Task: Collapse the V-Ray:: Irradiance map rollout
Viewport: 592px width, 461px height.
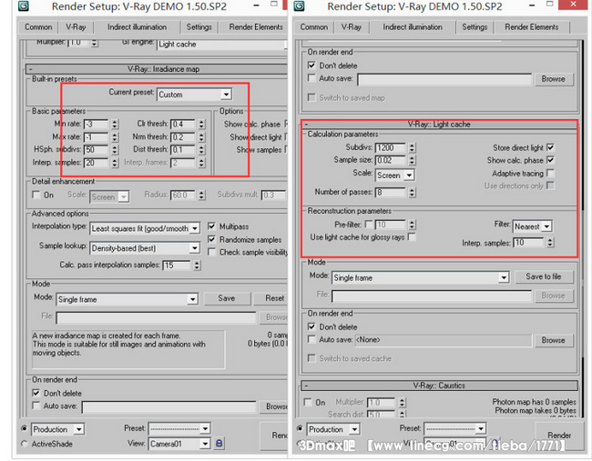Action: click(157, 69)
